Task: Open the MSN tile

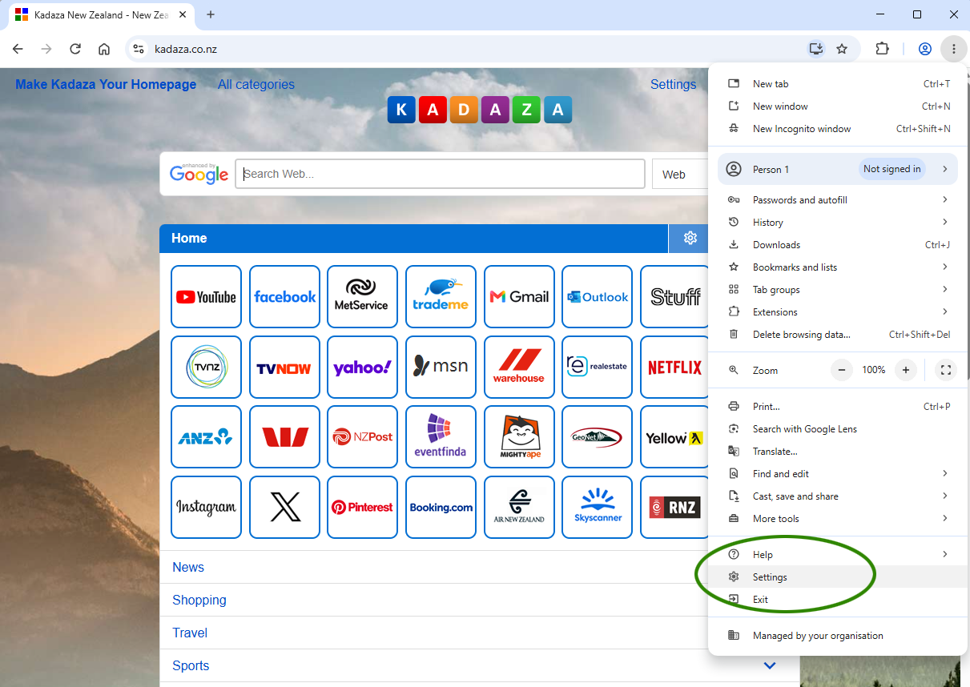Action: 441,368
